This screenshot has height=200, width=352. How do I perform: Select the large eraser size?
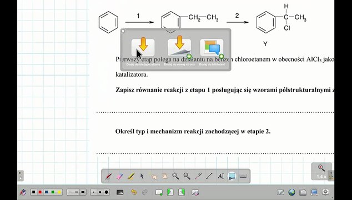[107, 192]
